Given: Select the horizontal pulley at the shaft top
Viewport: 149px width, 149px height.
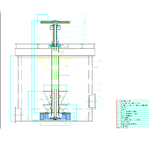Looking at the screenshot, I should (55, 22).
